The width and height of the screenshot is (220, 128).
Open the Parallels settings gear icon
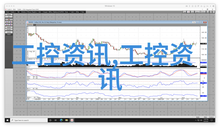point(213,6)
